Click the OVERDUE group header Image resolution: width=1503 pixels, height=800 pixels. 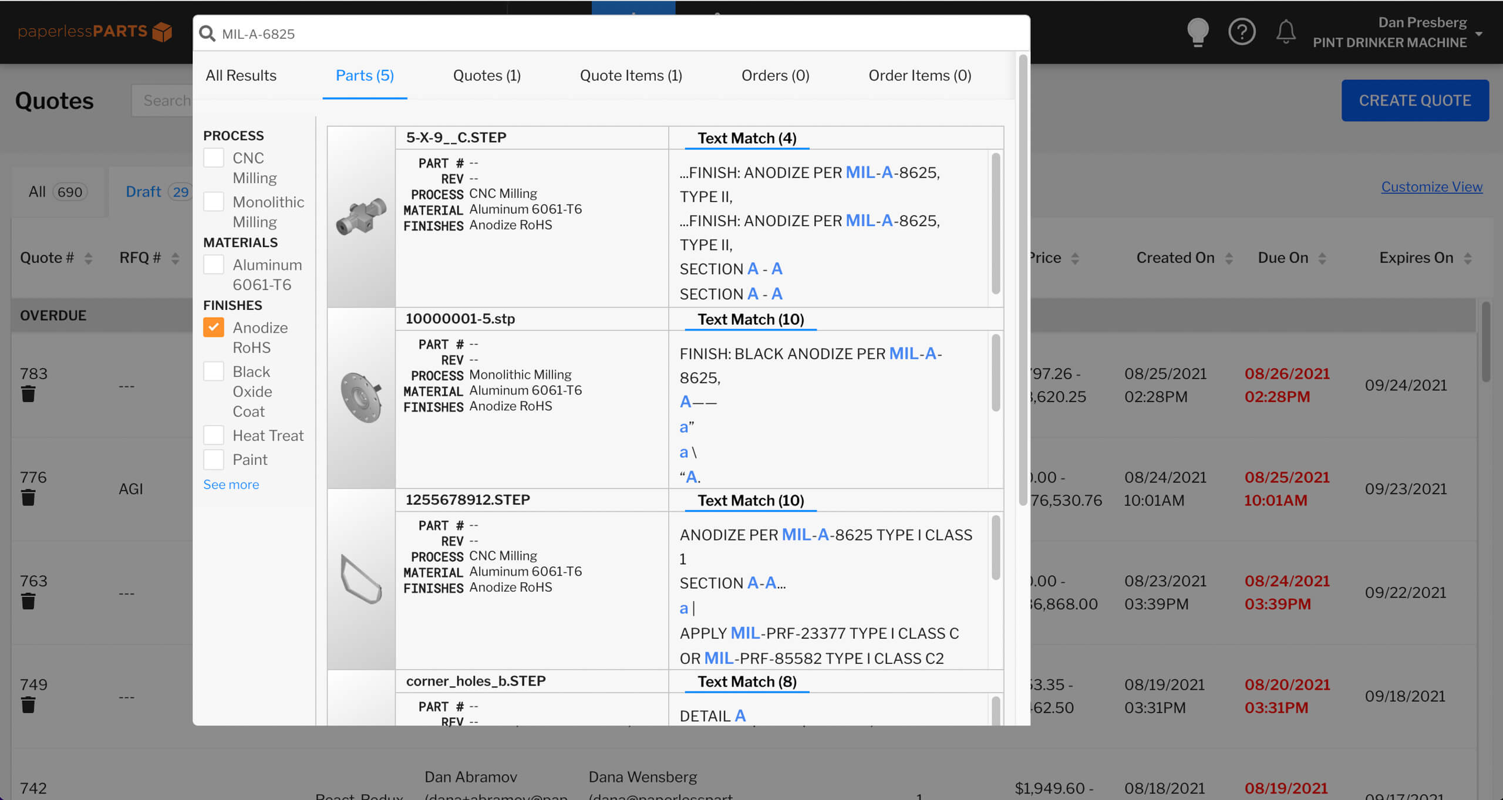tap(53, 316)
